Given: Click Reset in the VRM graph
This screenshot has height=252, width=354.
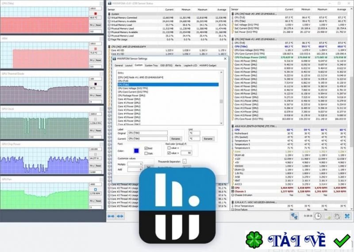Looking at the screenshot, I should click(x=98, y=60).
